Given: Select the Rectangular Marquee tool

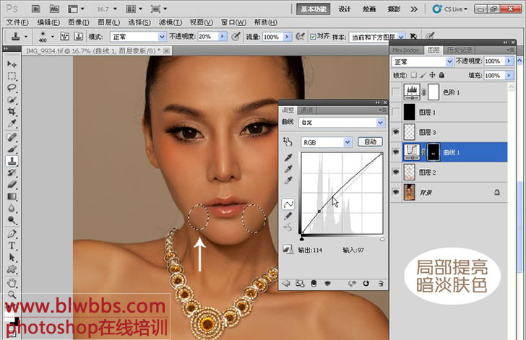Looking at the screenshot, I should coord(12,76).
